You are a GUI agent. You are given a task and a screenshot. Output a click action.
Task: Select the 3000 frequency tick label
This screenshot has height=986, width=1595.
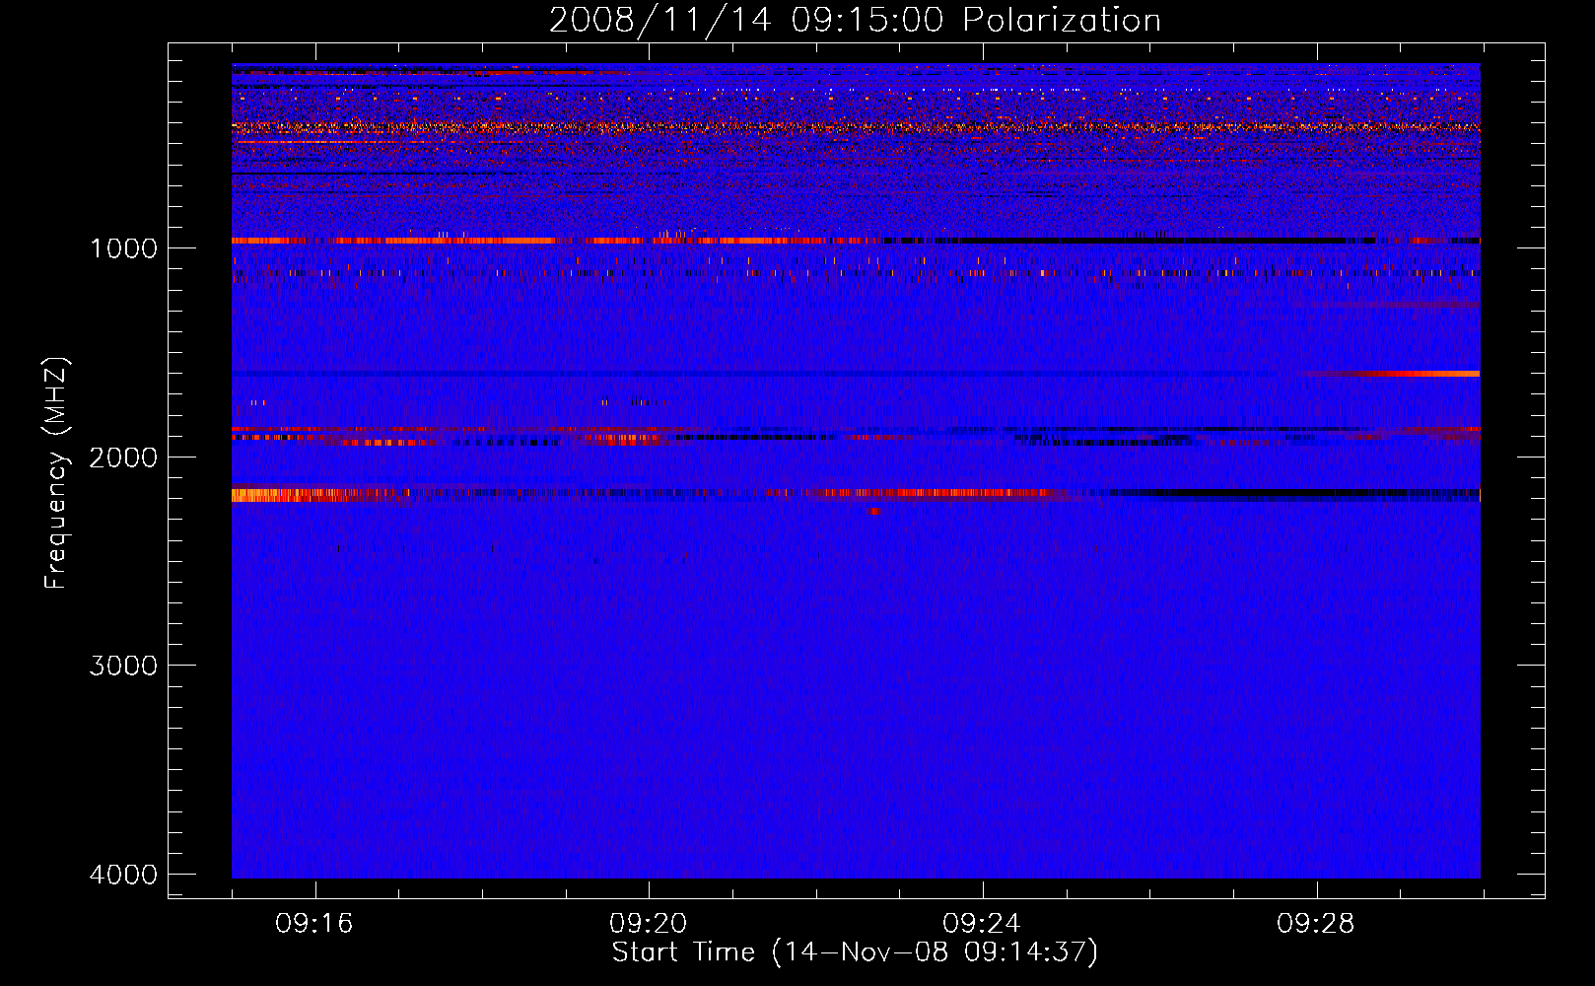tap(123, 666)
